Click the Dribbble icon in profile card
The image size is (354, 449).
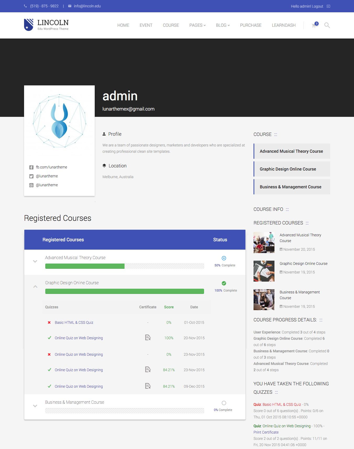[31, 185]
